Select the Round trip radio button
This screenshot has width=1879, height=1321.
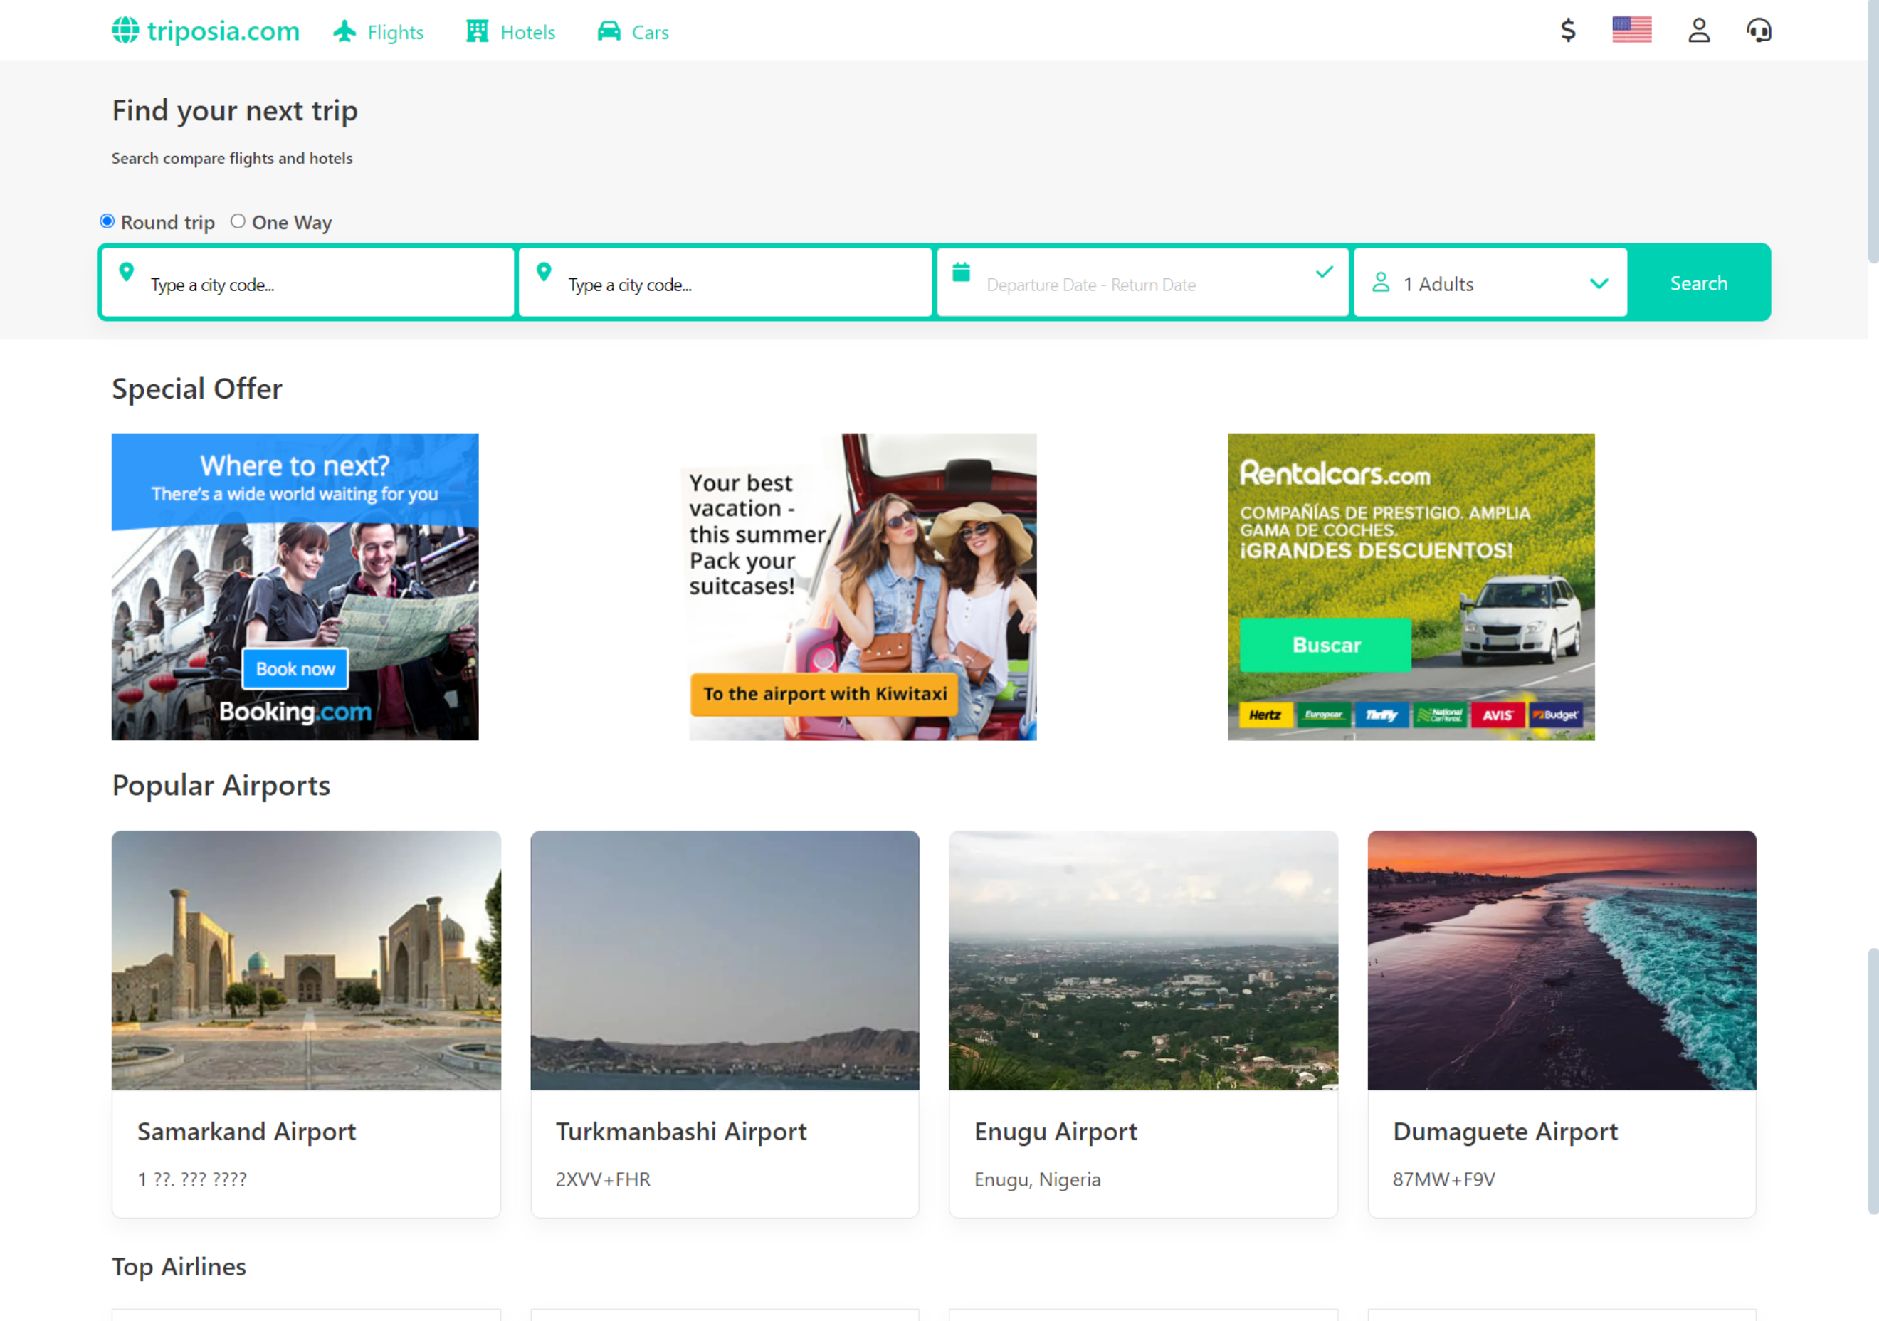(x=107, y=221)
